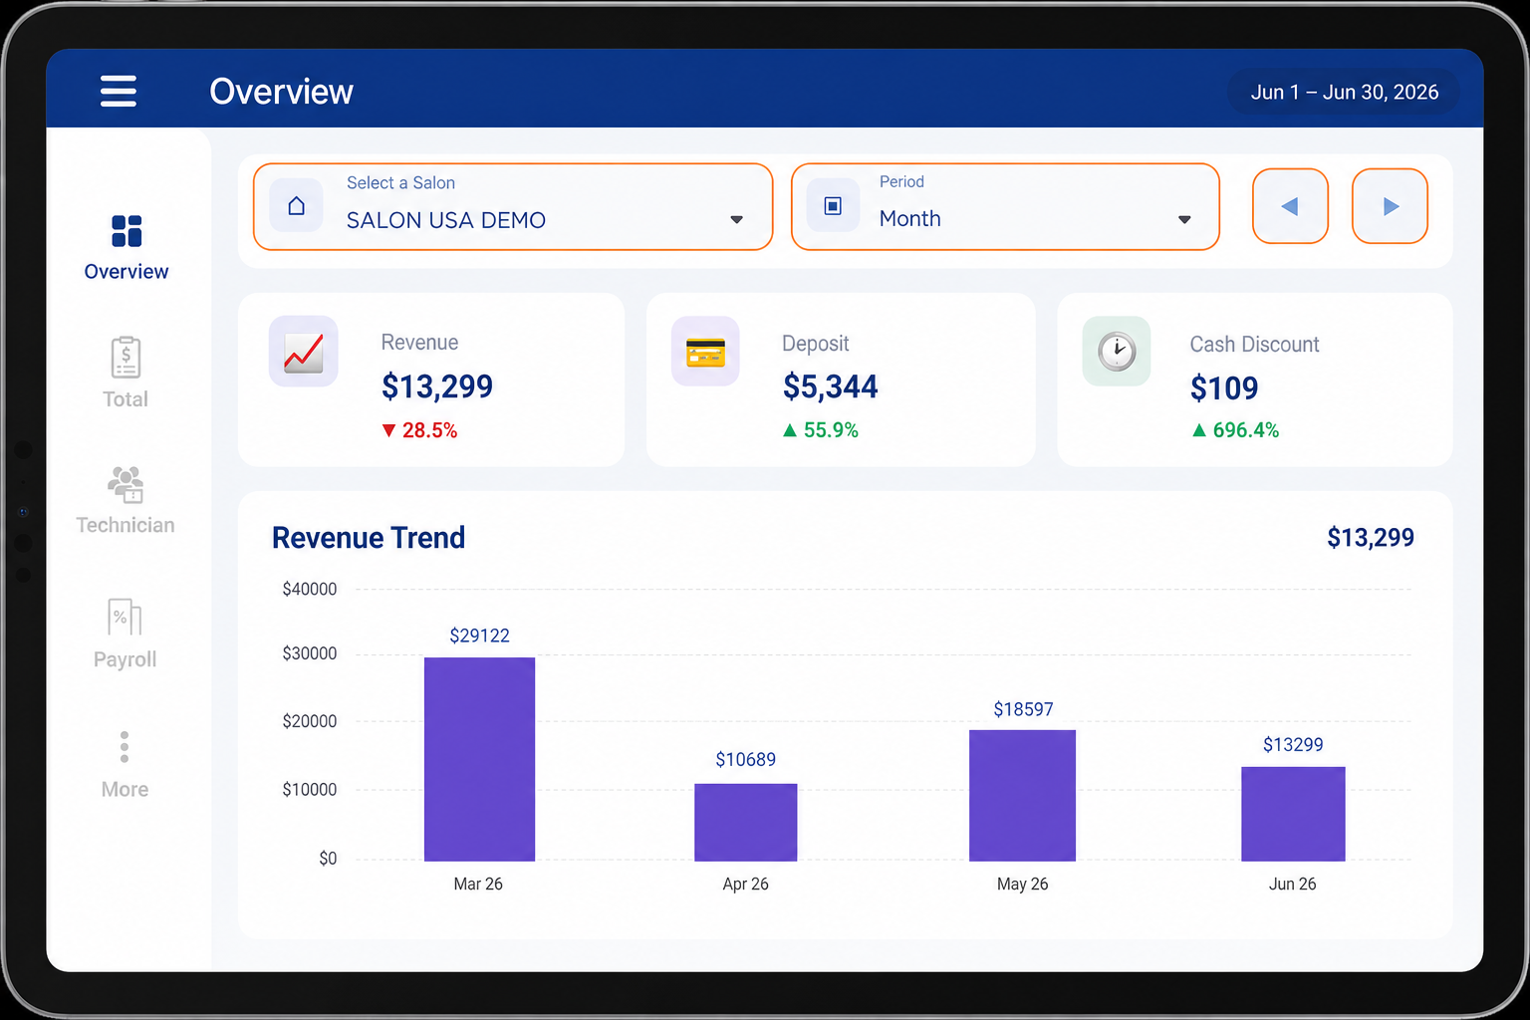Click the Mar 26 axis label
Screen dimensions: 1530x1020
(478, 885)
